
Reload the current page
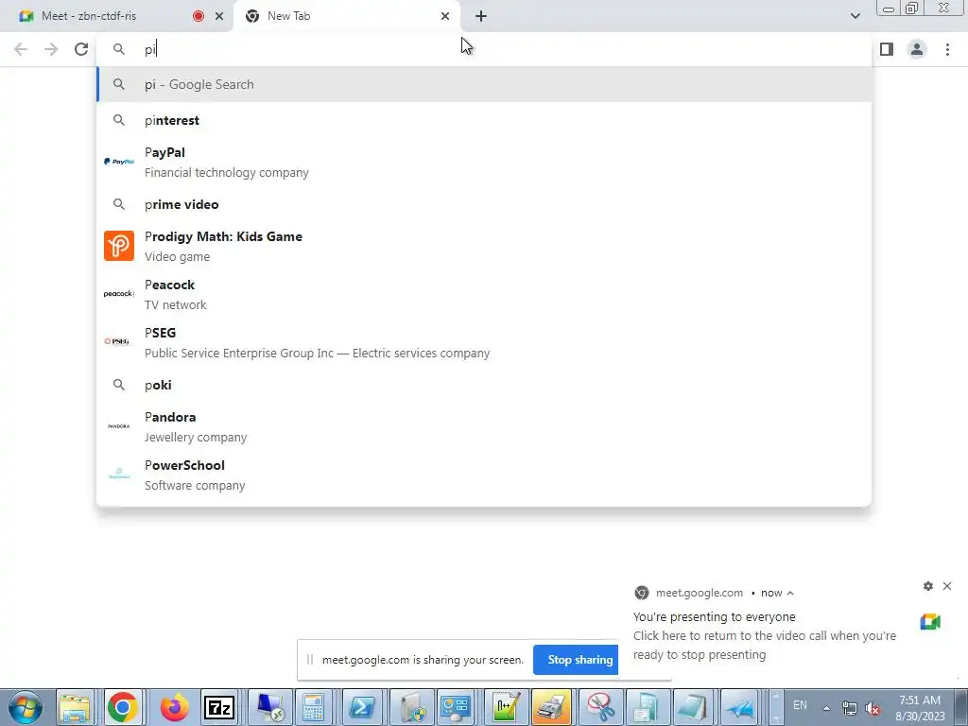[81, 49]
